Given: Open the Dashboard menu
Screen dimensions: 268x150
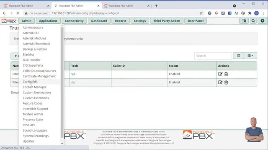Looking at the screenshot, I should point(99,21).
